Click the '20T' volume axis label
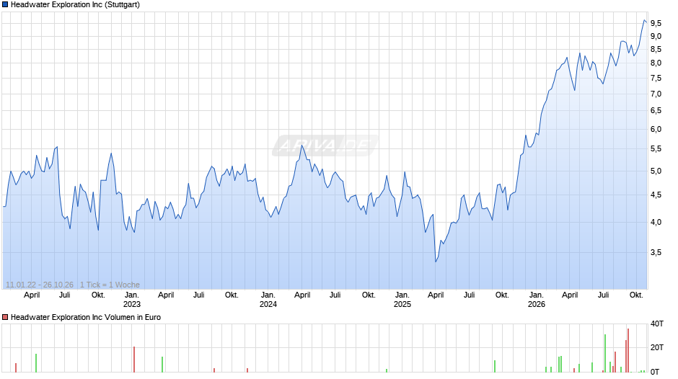 tap(657, 347)
